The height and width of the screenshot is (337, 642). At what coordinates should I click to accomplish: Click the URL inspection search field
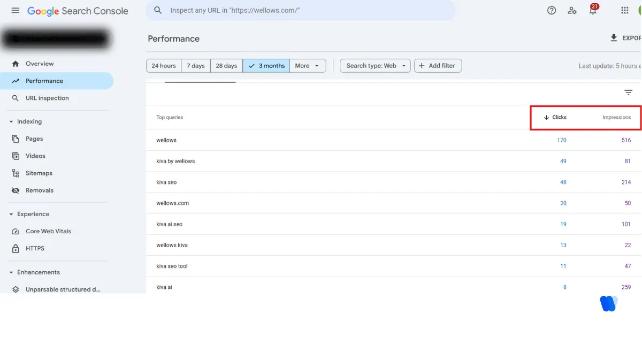coord(300,10)
